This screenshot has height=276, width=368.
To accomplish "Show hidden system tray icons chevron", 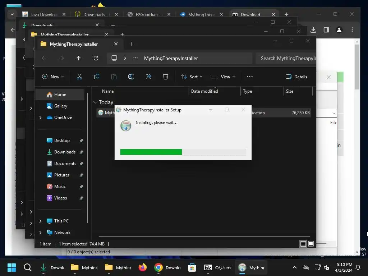I will (295, 267).
